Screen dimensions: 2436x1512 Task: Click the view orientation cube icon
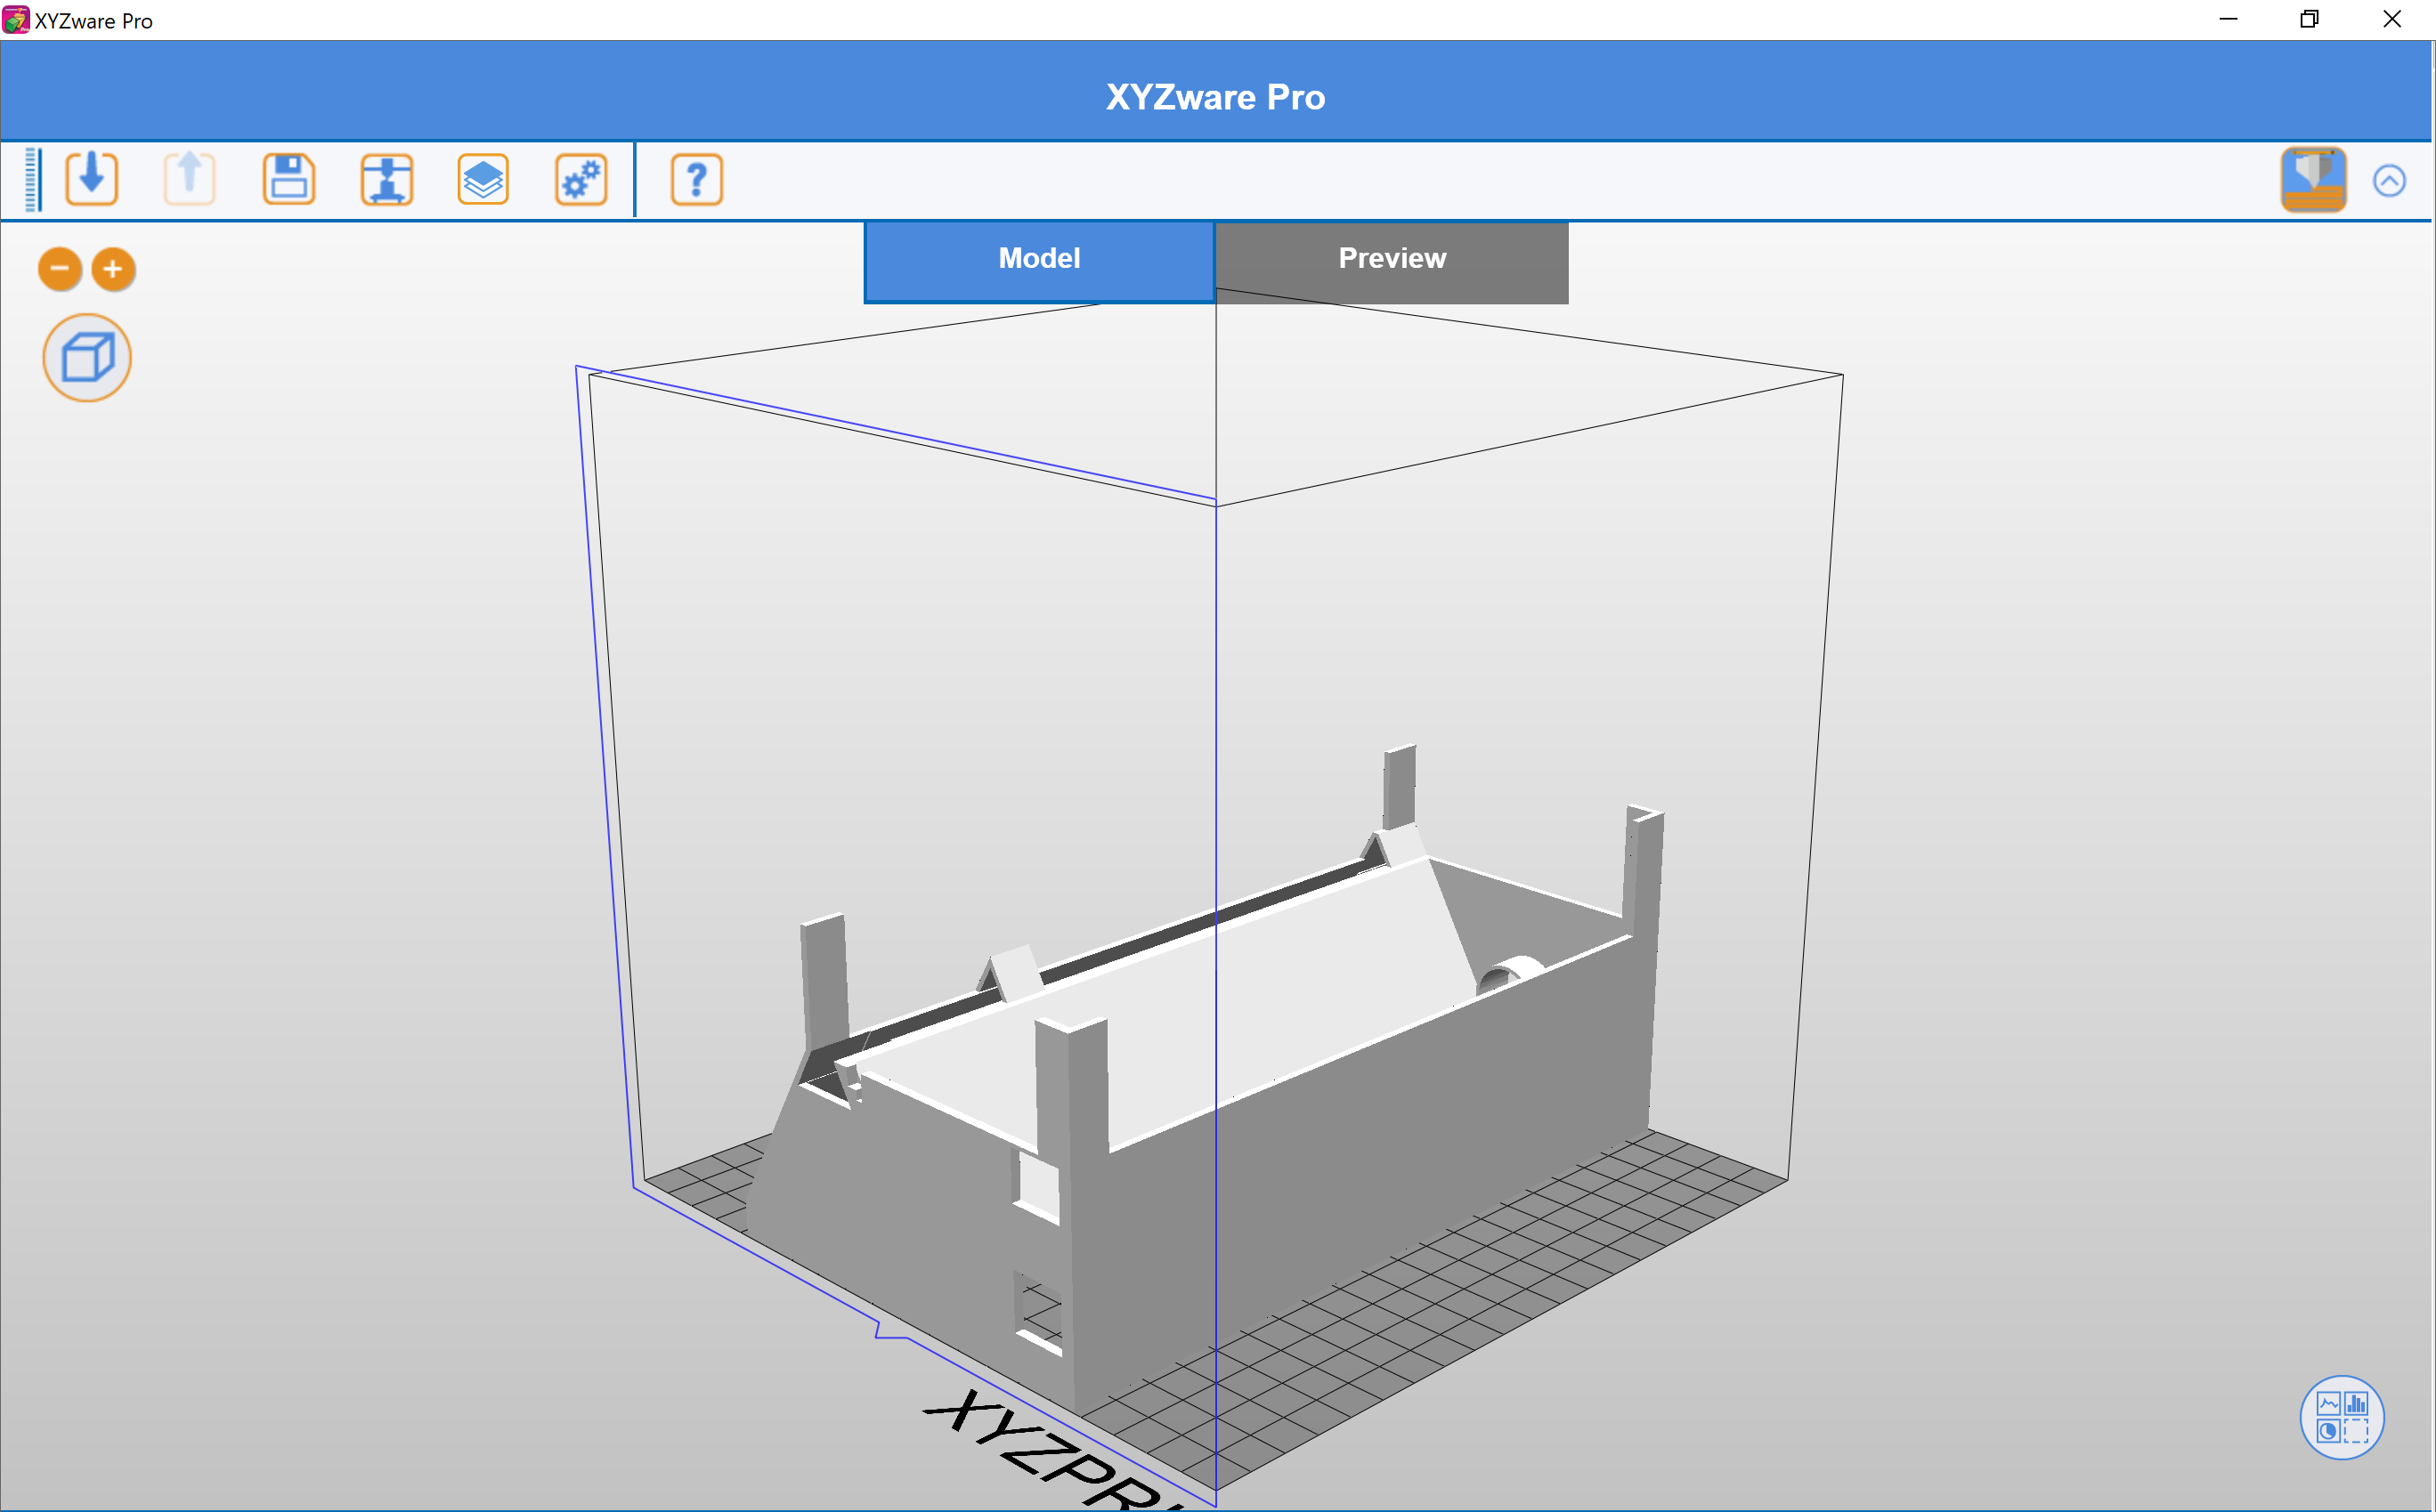87,357
